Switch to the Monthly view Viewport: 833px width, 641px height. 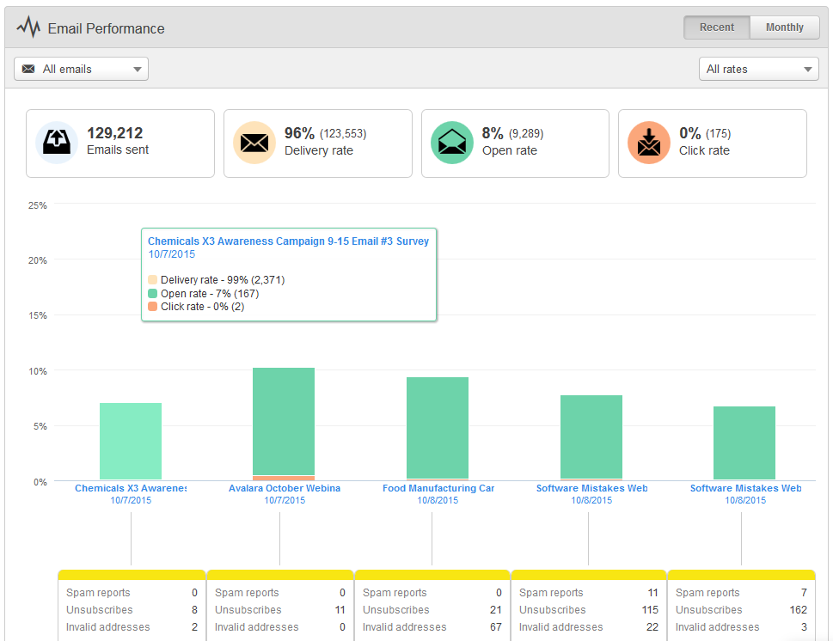[783, 27]
